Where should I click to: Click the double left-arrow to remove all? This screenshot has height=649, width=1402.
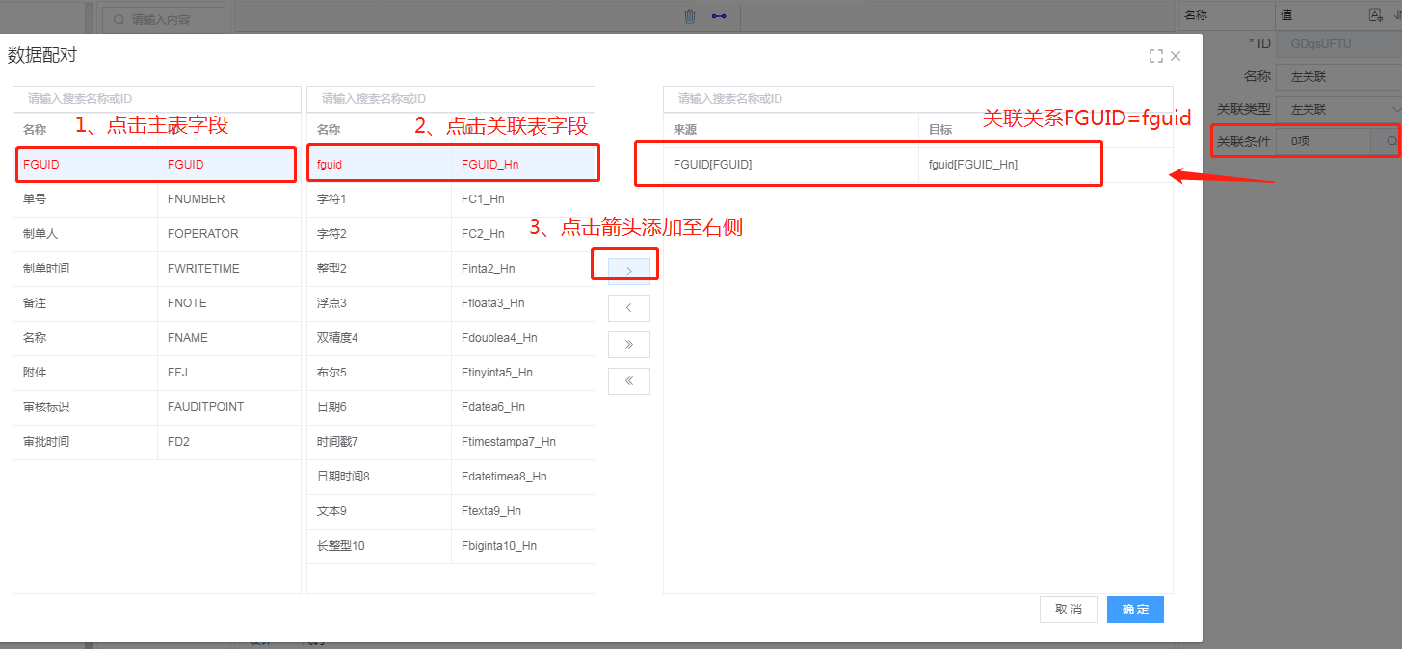[x=629, y=381]
